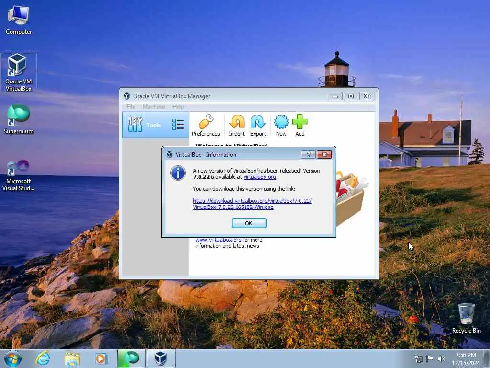Create a New virtual machine

(x=281, y=125)
